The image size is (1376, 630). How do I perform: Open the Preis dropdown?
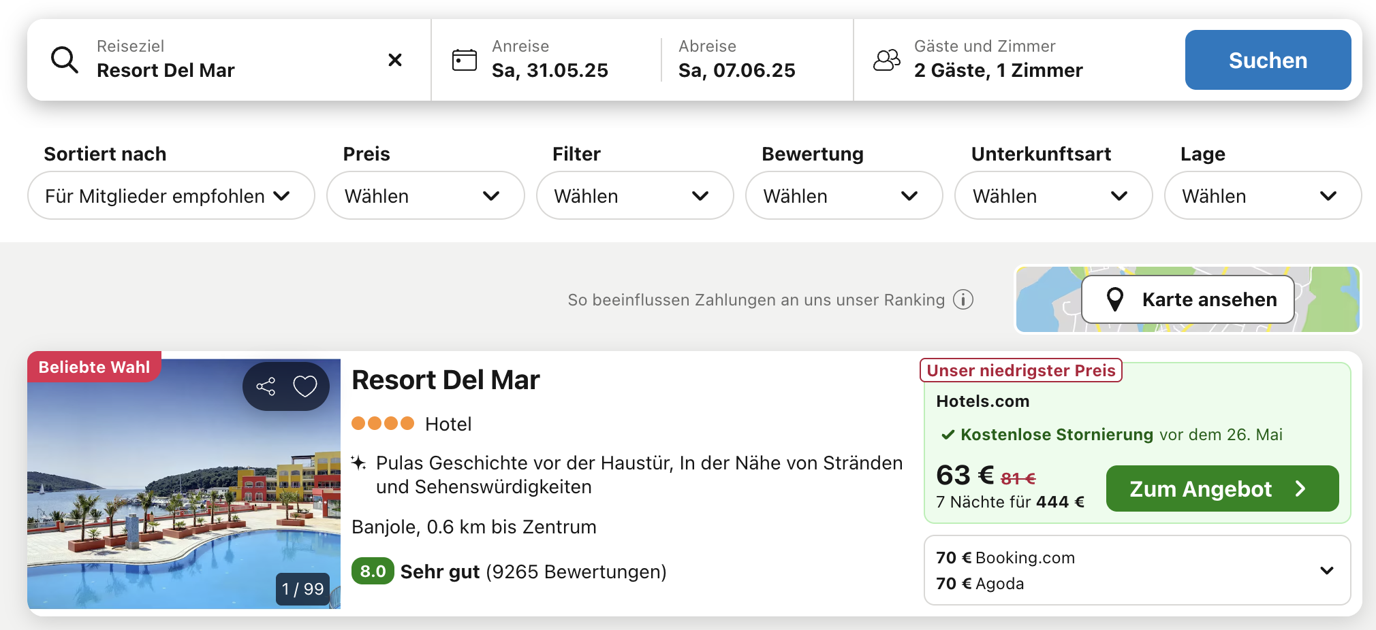point(426,196)
